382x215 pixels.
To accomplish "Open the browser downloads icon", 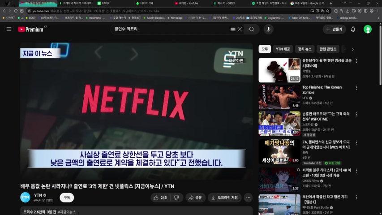I will [x=348, y=11].
